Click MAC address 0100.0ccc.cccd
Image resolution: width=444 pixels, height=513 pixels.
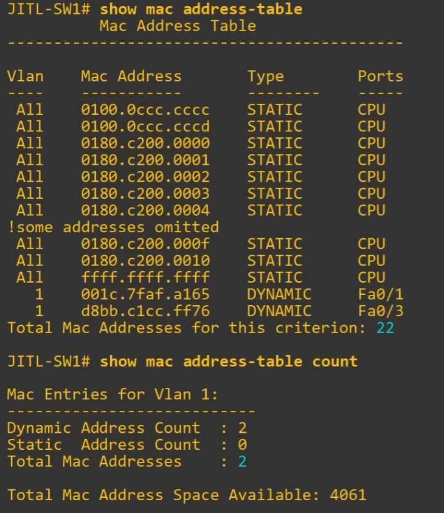pos(145,126)
